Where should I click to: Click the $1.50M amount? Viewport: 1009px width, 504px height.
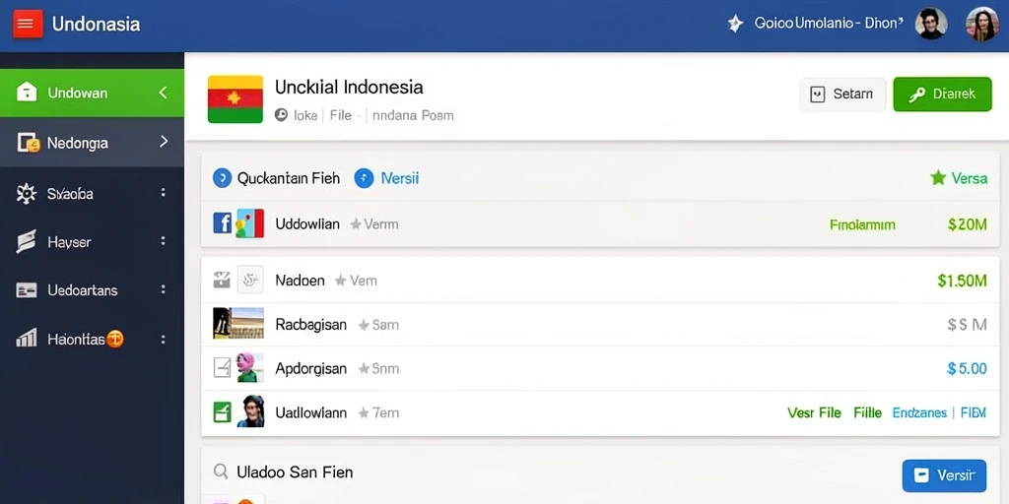point(962,281)
